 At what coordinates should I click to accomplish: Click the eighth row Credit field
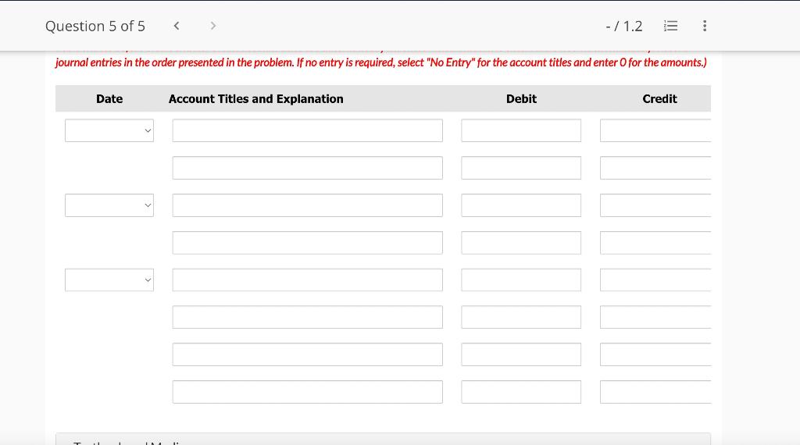point(655,392)
